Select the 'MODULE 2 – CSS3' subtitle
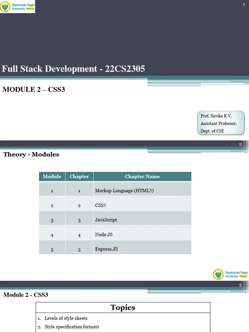Image resolution: width=249 pixels, height=332 pixels. pos(34,89)
